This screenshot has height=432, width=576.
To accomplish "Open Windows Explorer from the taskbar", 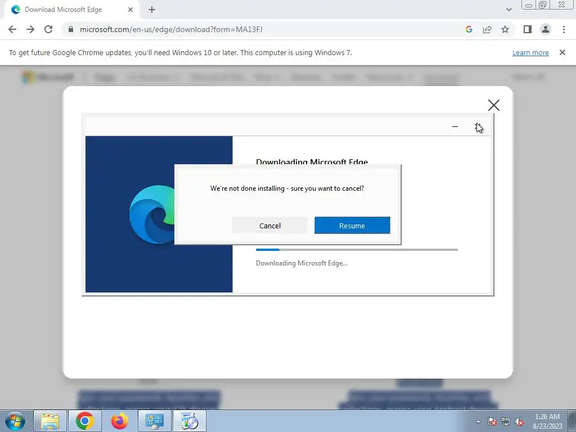I will pyautogui.click(x=50, y=421).
